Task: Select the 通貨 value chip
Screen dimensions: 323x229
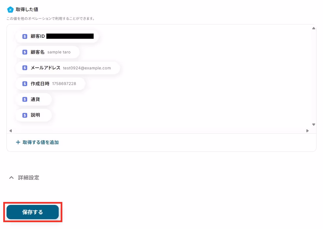Action: pyautogui.click(x=34, y=99)
